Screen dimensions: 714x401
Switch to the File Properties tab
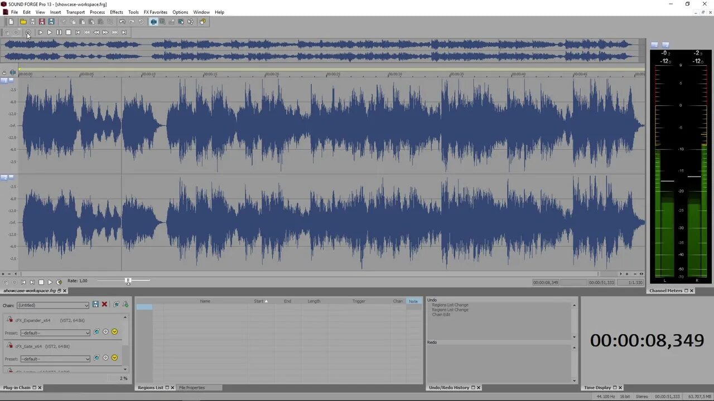click(192, 388)
